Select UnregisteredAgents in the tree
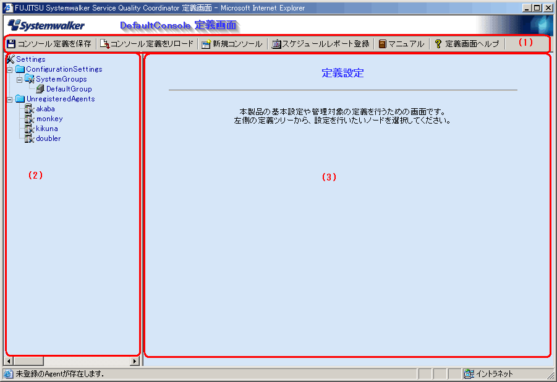Screen dimensions: 557x382 (61, 99)
